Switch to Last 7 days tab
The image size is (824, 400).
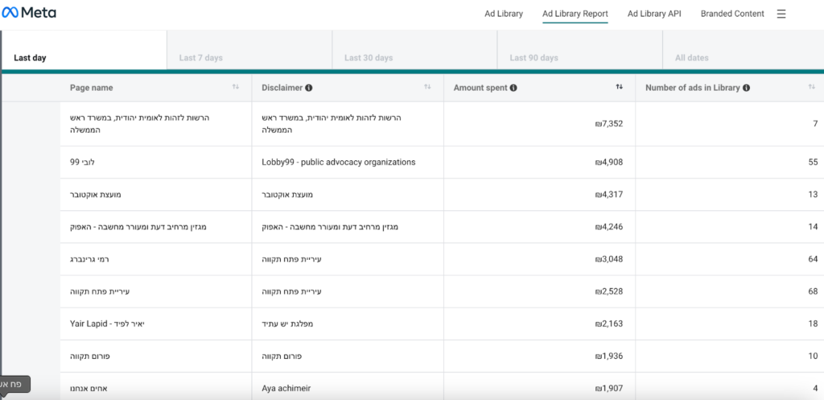tap(201, 58)
